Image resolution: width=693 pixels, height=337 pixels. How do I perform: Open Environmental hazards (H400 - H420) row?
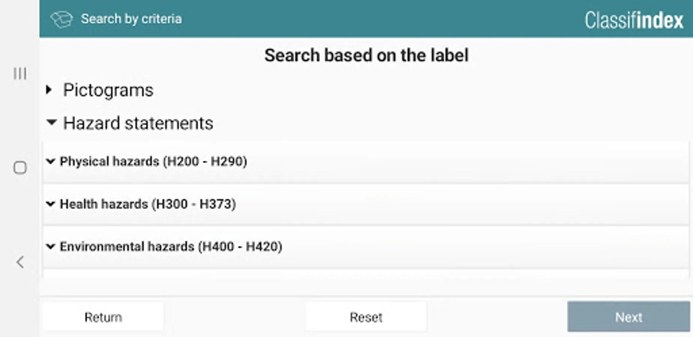171,246
